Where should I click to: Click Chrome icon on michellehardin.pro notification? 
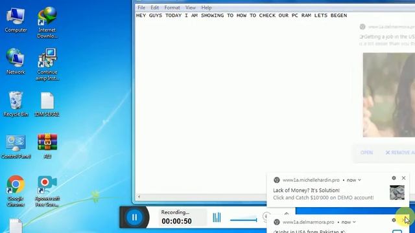point(277,180)
